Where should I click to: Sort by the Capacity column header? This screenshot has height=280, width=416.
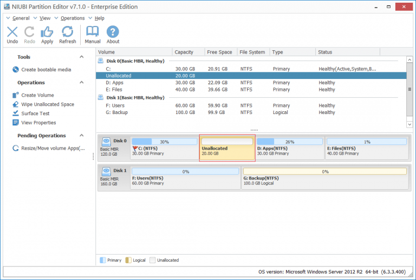(x=188, y=52)
